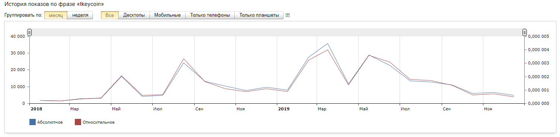
Task: Click the March 2019 peak on chart
Action: pyautogui.click(x=327, y=44)
